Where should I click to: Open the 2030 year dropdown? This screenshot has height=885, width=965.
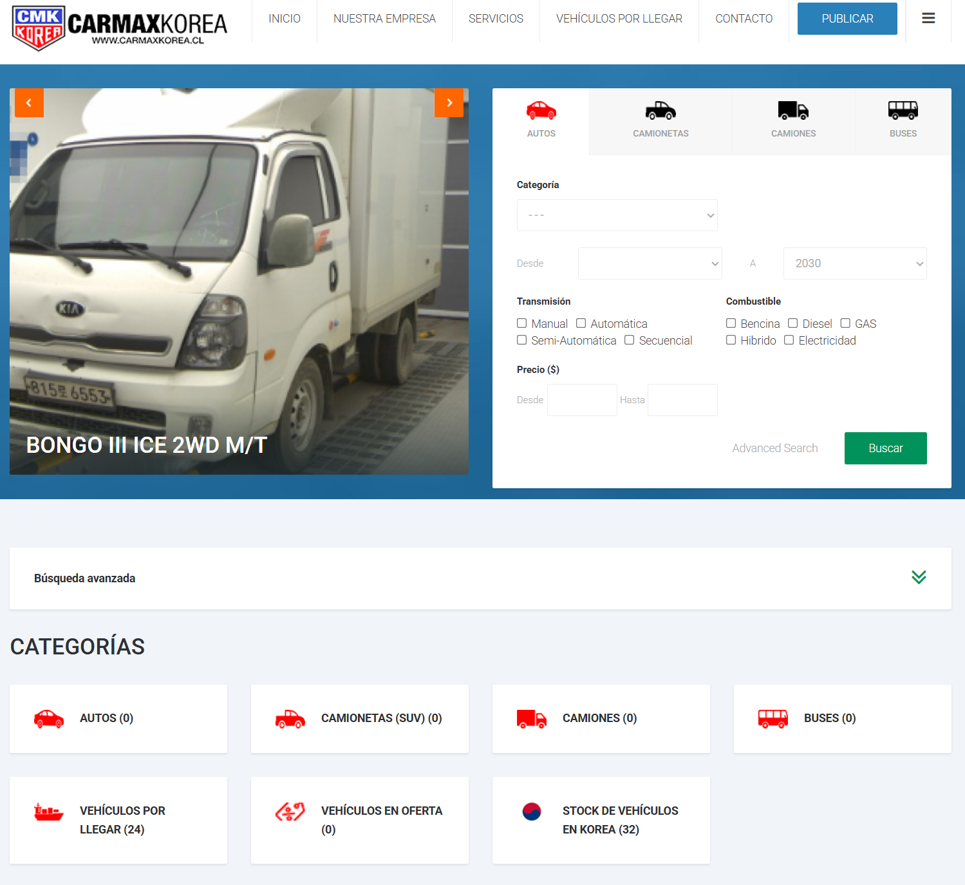tap(855, 263)
